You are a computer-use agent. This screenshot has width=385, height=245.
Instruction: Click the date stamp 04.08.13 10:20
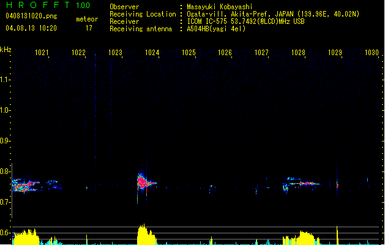coord(31,28)
